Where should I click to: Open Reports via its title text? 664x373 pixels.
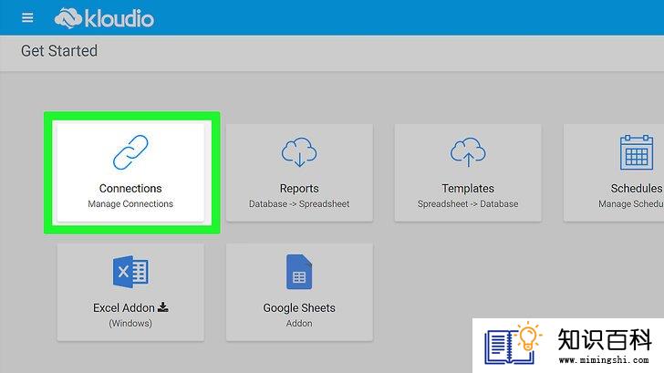coord(299,189)
